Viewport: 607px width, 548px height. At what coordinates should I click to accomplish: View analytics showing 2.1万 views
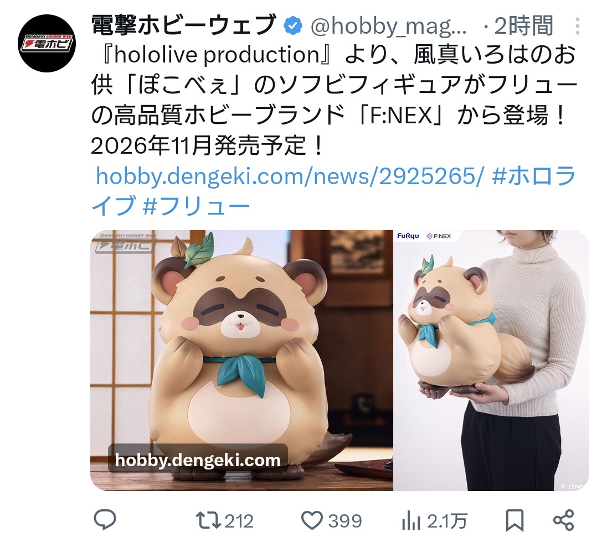[434, 520]
